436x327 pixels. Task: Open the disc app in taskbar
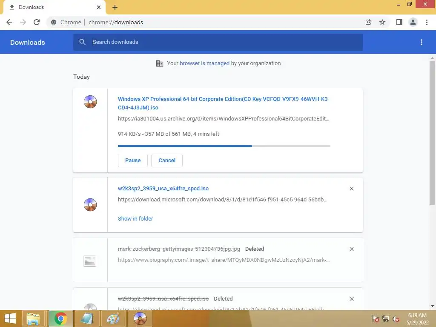click(140, 318)
